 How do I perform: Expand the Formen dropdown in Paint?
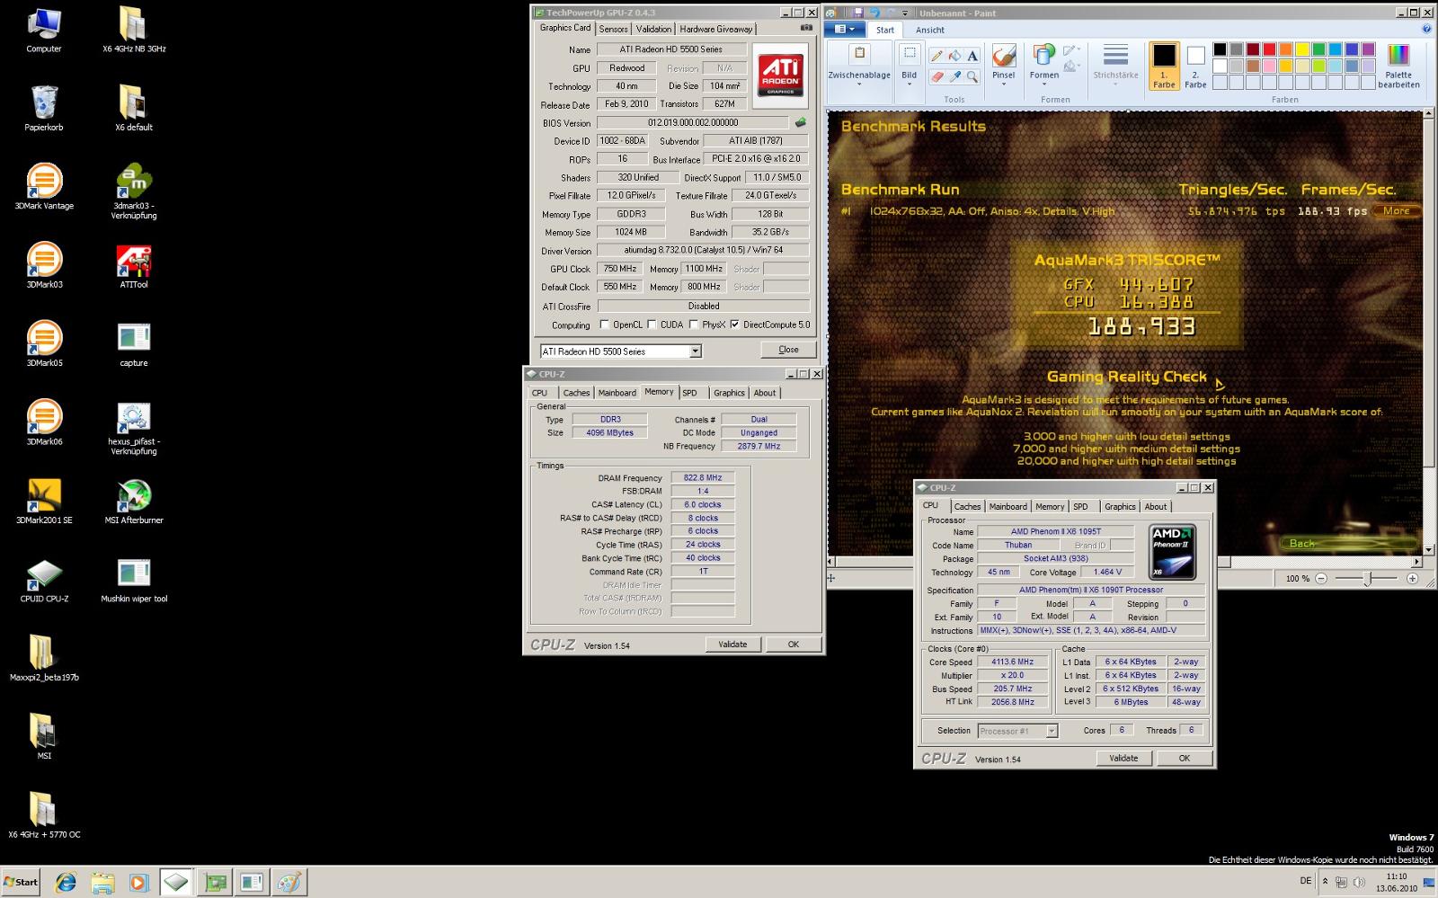[1043, 84]
